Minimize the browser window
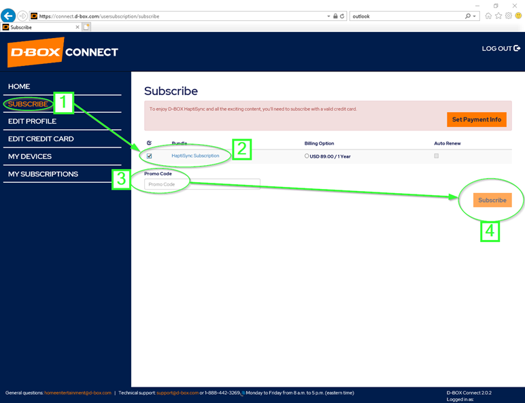Viewport: 525px width, 403px height. [477, 5]
